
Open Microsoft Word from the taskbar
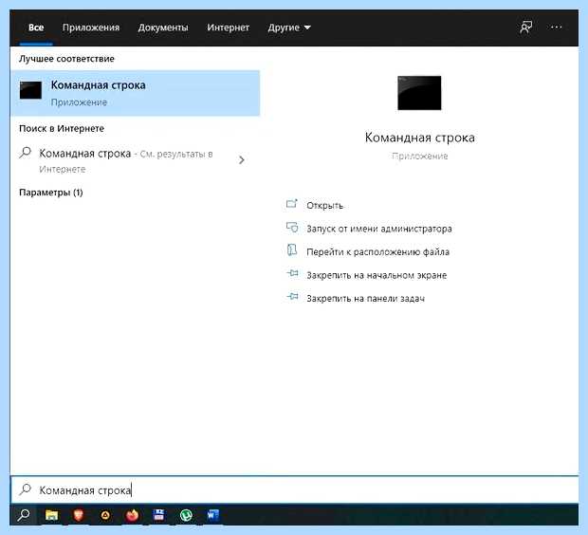[x=212, y=515]
